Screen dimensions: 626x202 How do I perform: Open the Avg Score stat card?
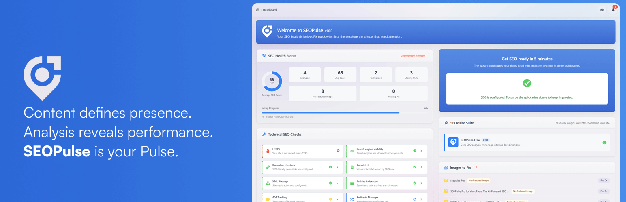(341, 75)
